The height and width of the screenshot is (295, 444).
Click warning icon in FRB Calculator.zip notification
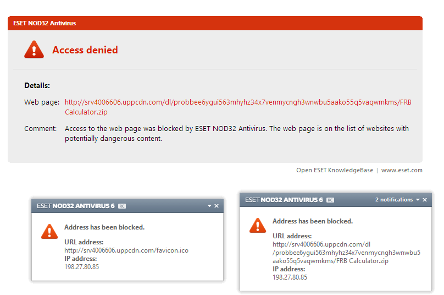258,225
